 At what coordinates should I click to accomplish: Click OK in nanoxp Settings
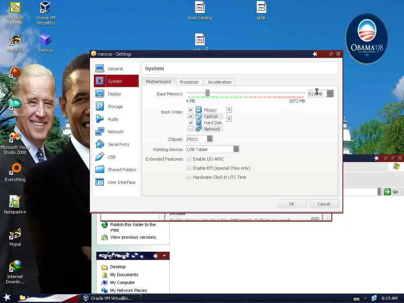tap(292, 204)
